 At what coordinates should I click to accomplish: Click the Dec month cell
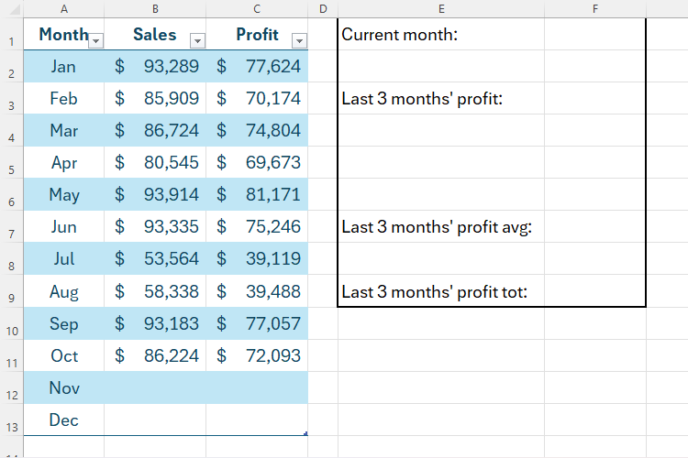click(x=64, y=420)
